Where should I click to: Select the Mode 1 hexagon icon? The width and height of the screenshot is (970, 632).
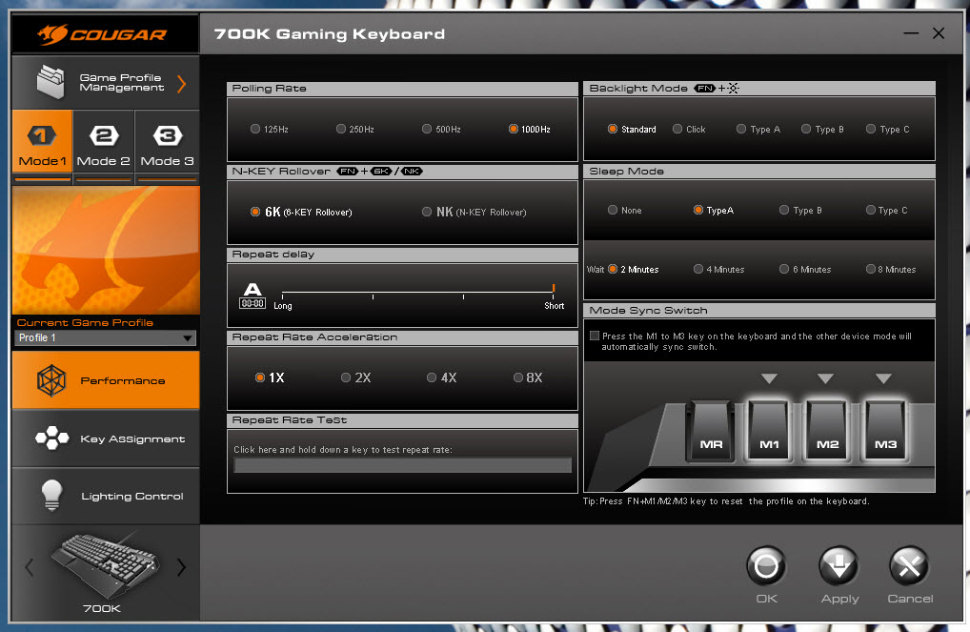[42, 135]
